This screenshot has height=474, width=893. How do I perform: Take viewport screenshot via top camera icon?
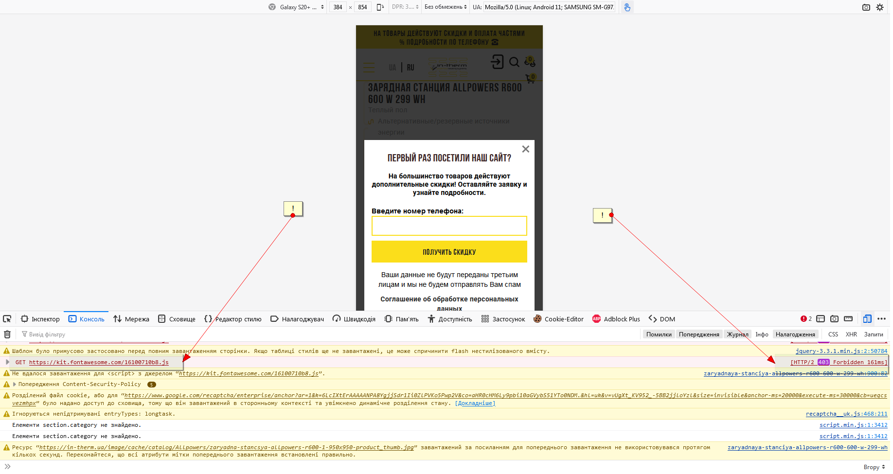[866, 7]
